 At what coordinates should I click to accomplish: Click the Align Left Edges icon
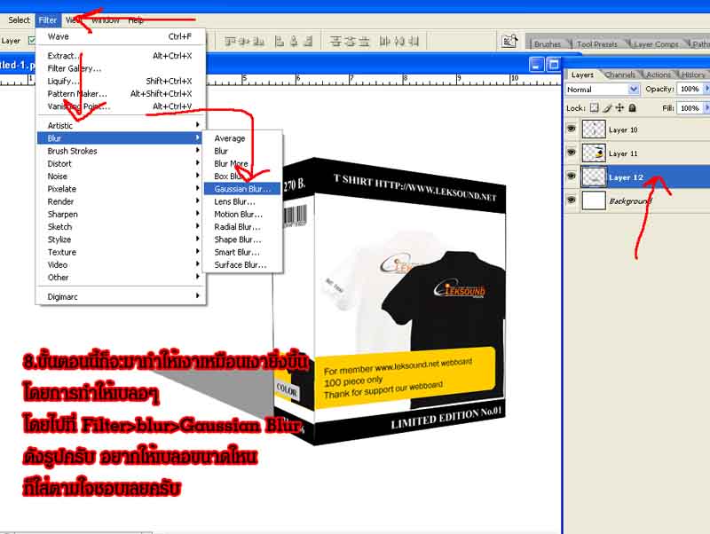coord(280,42)
